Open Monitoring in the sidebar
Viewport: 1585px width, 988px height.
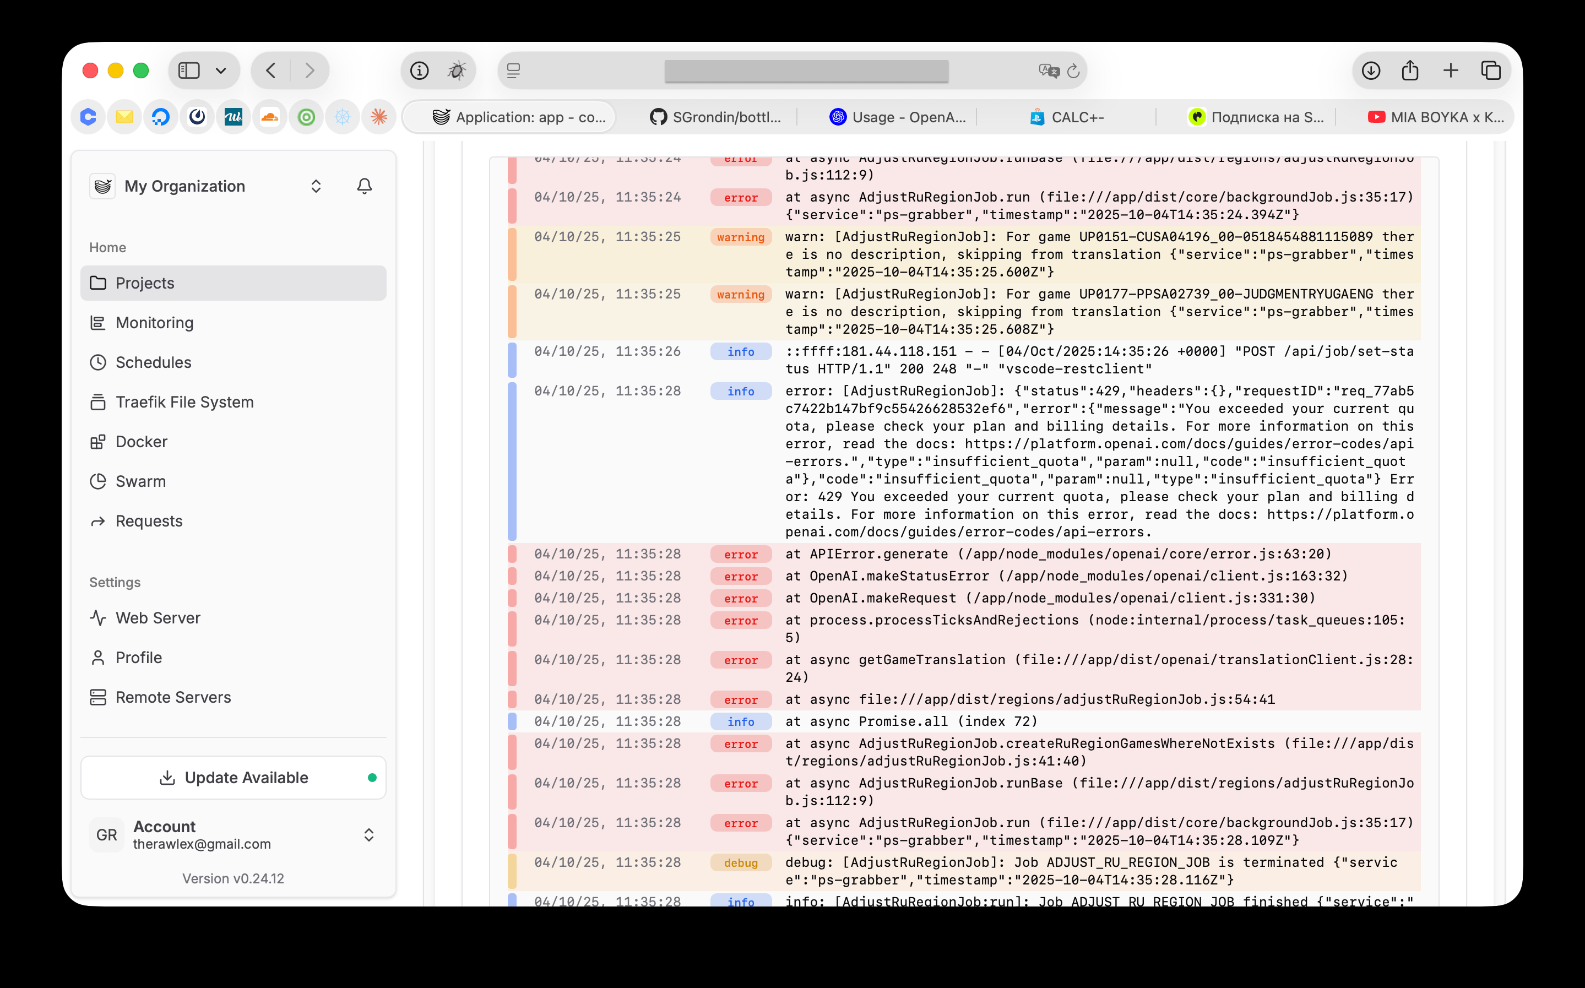(154, 323)
